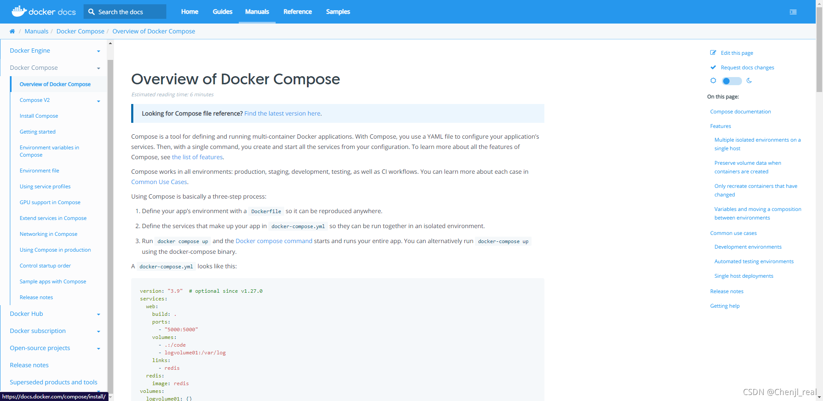Open Install Compose in sidebar
823x401 pixels.
click(39, 116)
